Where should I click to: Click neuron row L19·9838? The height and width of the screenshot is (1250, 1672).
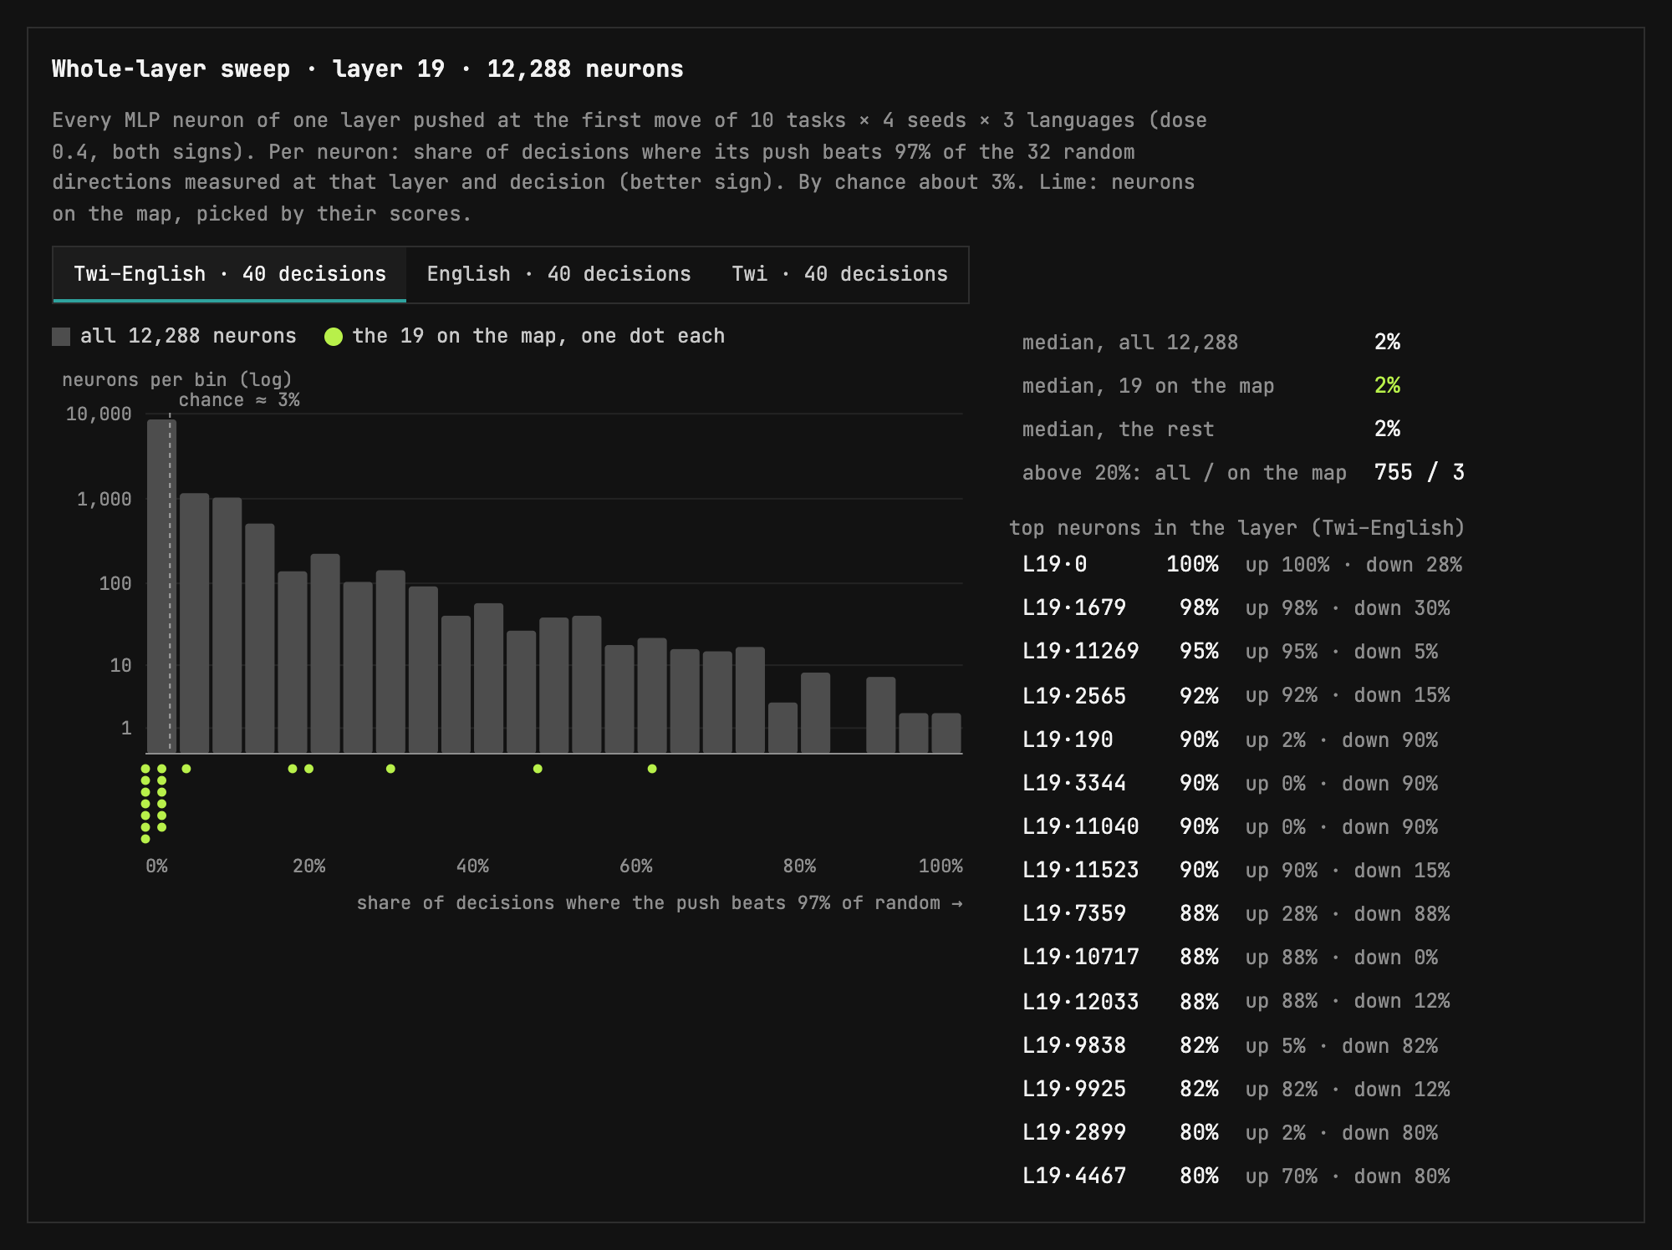1241,1045
